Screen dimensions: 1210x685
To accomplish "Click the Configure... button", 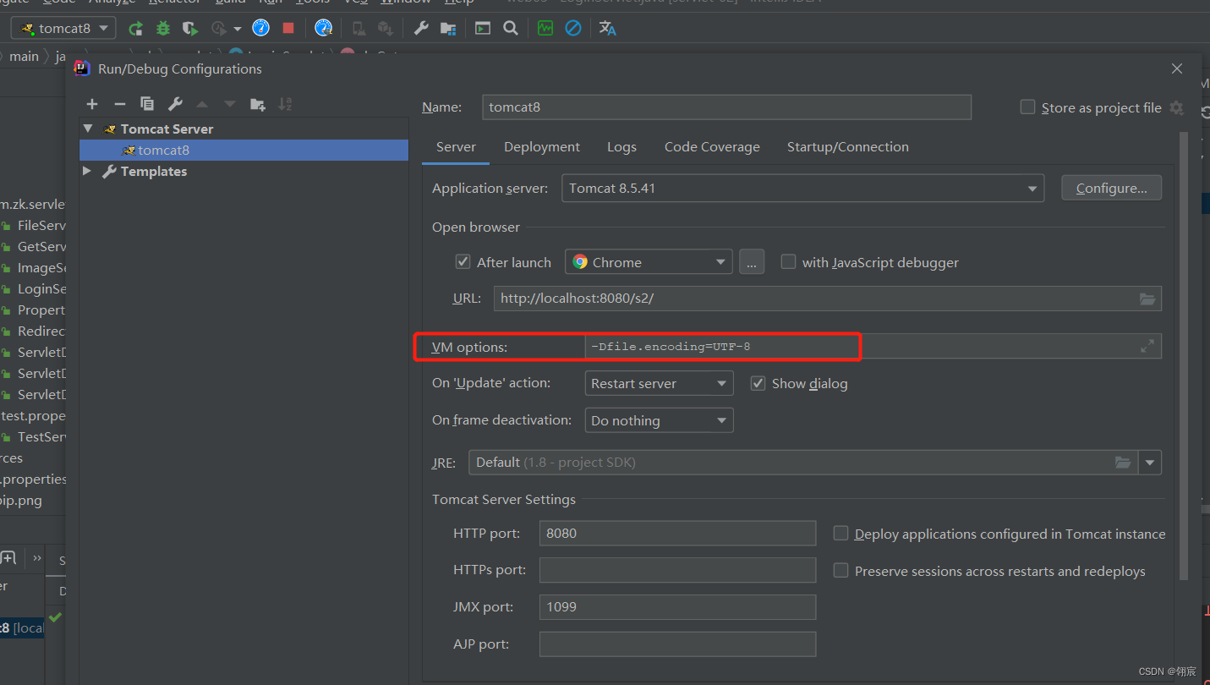I will (1111, 188).
